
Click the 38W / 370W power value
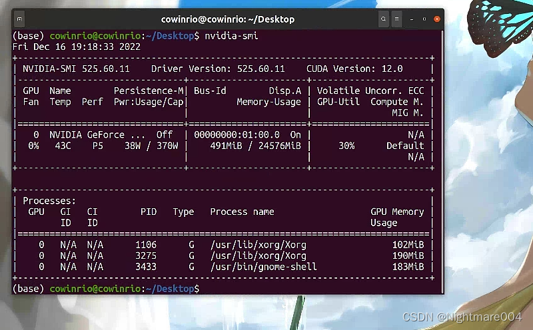click(x=151, y=146)
